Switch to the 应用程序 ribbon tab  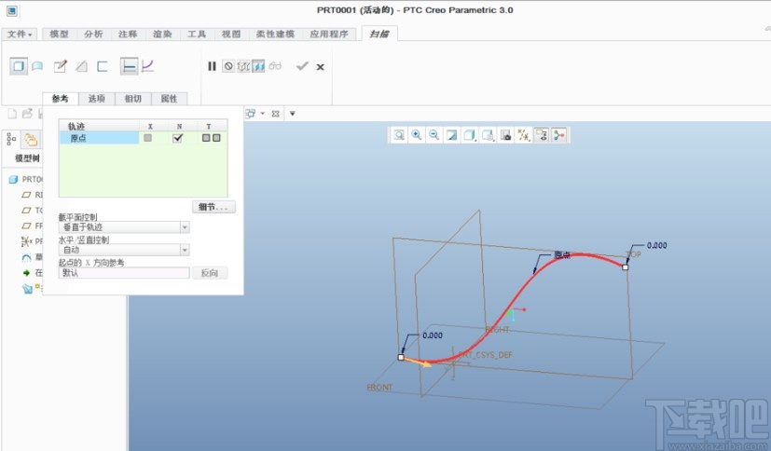[329, 34]
